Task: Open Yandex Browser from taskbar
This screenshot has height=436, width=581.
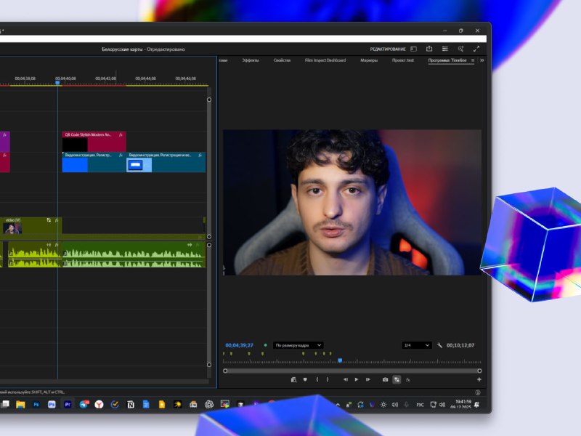Action: (x=99, y=405)
